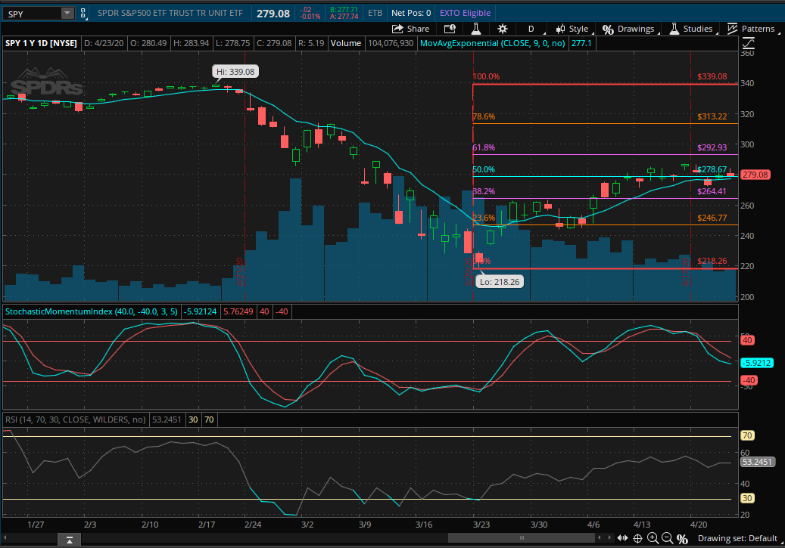
Task: Open the Drawing set: Default selector
Action: point(740,538)
